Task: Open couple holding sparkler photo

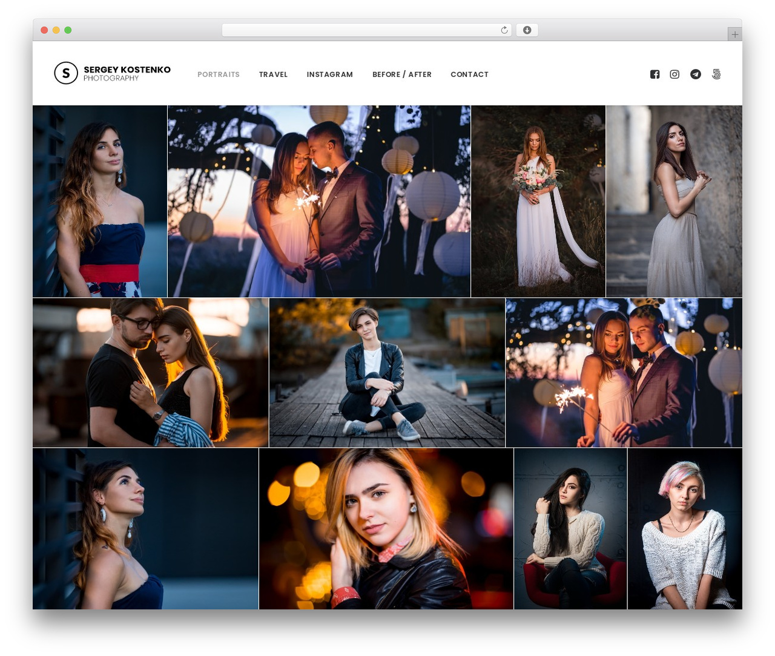Action: tap(624, 373)
